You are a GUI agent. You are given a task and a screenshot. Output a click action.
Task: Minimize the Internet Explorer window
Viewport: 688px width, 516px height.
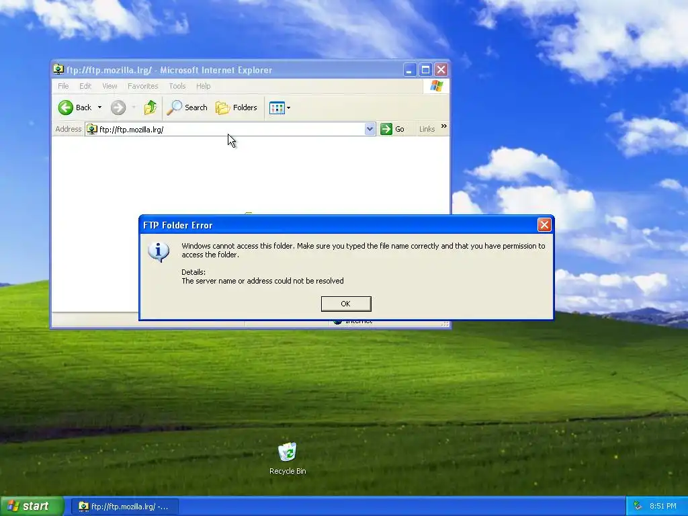[x=409, y=70]
